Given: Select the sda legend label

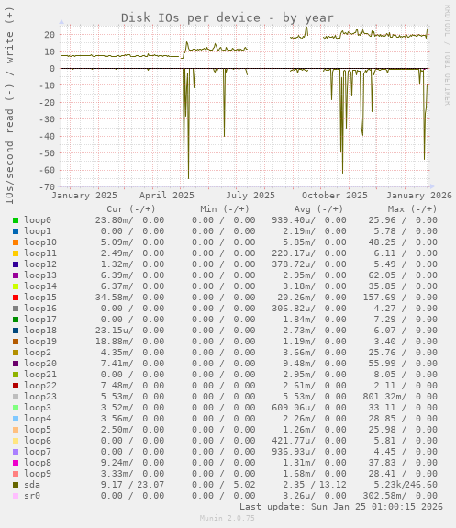Looking at the screenshot, I should 32,485.
